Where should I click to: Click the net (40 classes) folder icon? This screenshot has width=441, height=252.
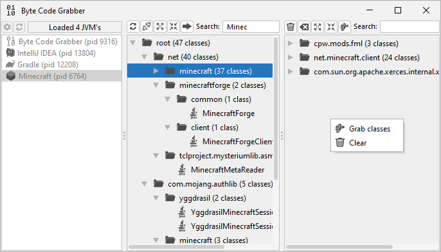(x=159, y=56)
